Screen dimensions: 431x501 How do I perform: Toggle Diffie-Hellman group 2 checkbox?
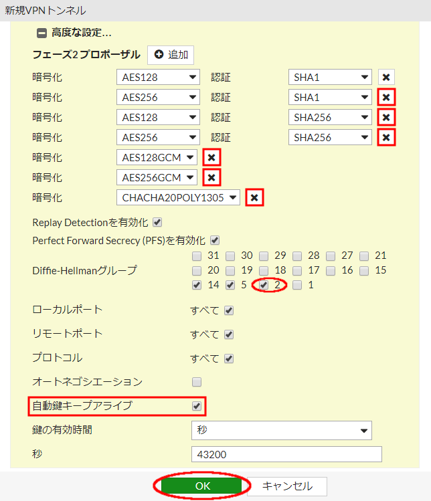click(264, 285)
